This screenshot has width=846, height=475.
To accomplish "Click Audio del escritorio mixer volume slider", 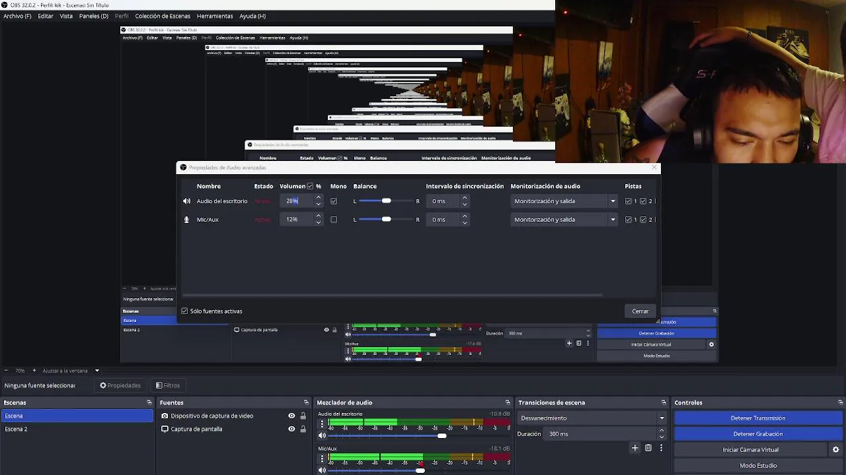I will (419, 435).
